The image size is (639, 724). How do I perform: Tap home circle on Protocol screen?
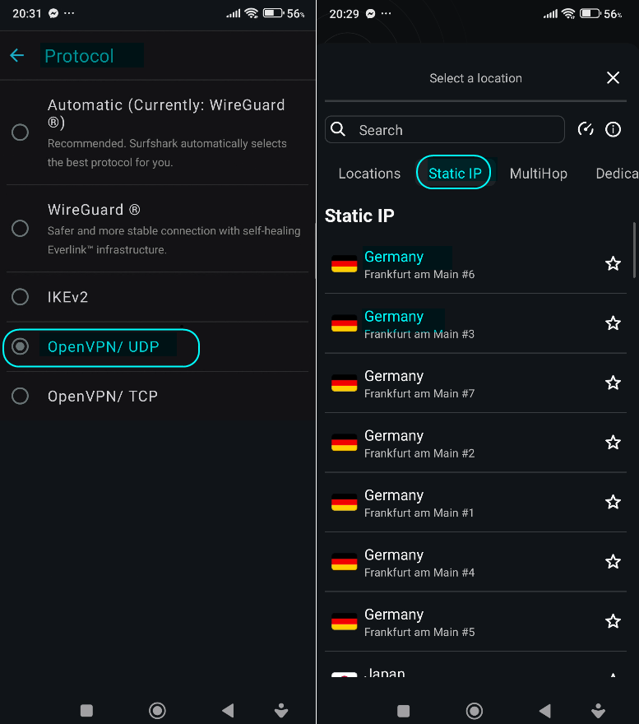pyautogui.click(x=157, y=710)
